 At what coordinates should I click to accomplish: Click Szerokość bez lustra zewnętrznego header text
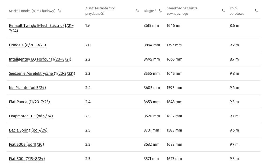coord(182,11)
